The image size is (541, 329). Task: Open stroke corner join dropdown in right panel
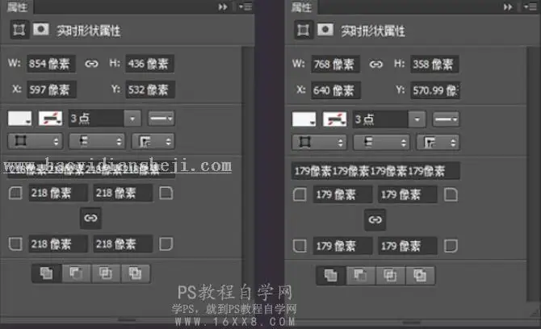click(438, 142)
